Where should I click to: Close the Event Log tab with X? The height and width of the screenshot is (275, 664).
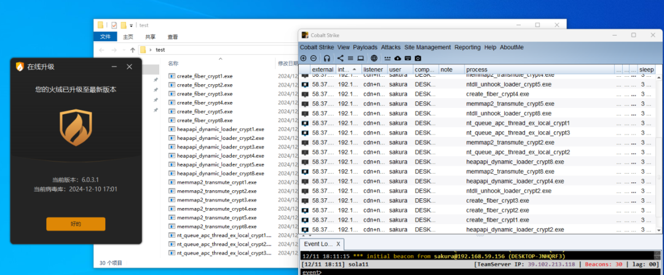pos(338,244)
